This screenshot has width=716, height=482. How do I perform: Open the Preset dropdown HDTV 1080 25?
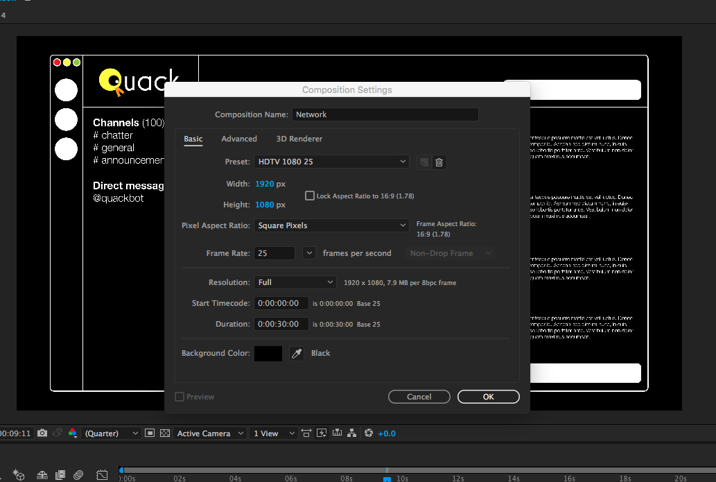331,162
